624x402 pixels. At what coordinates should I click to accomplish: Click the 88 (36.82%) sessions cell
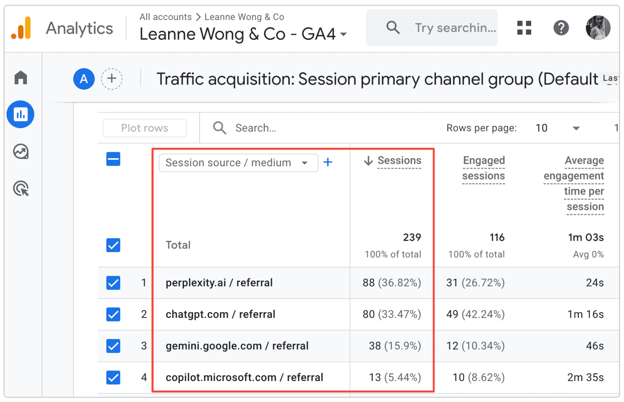[392, 283]
